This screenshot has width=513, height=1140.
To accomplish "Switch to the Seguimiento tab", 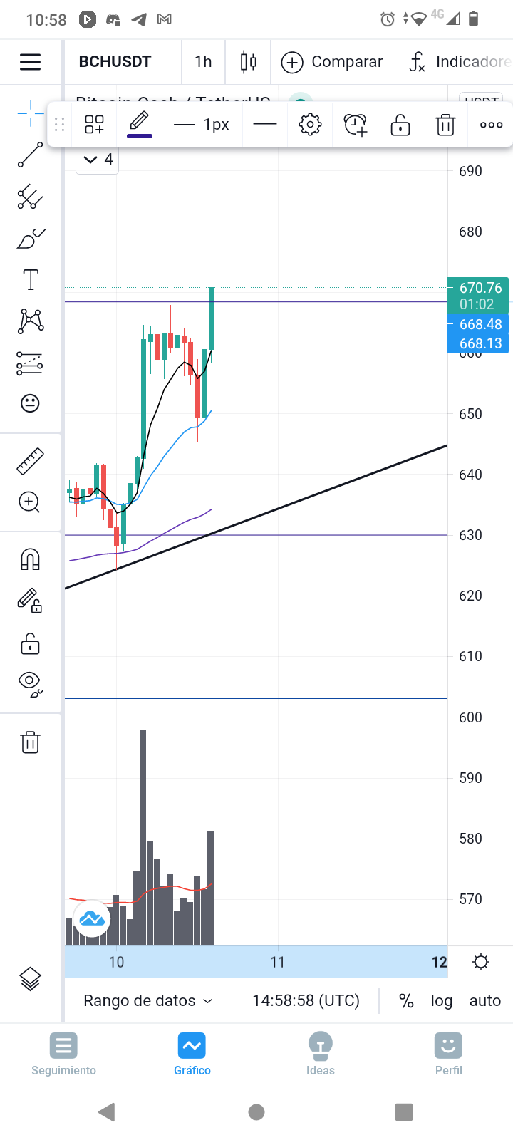I will pos(64,1054).
